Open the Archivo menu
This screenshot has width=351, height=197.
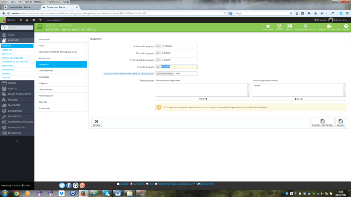[5, 2]
